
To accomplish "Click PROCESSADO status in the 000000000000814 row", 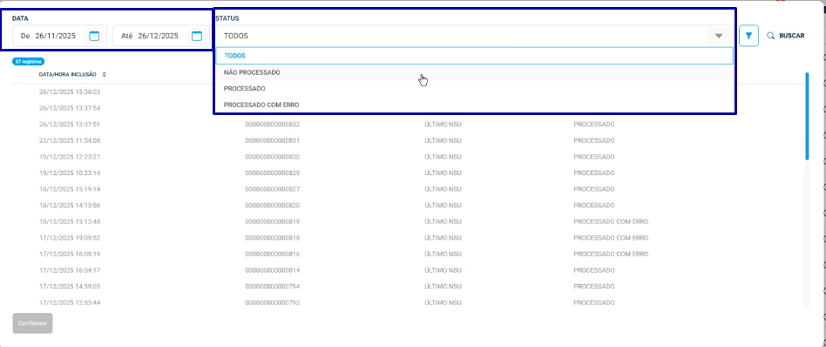I will [x=594, y=270].
